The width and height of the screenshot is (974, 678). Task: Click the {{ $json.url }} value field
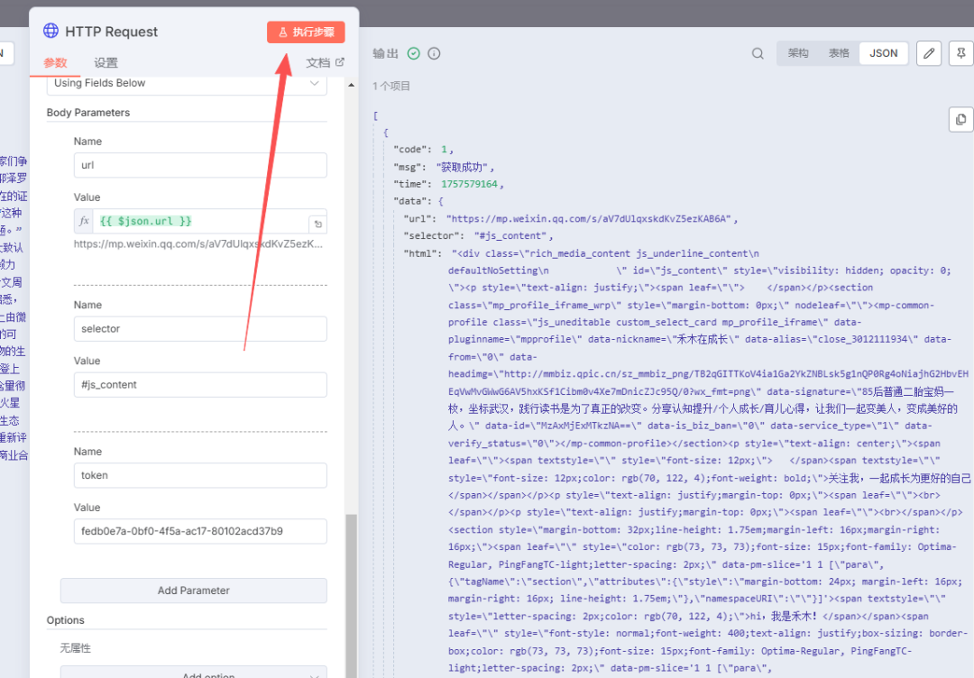(200, 221)
